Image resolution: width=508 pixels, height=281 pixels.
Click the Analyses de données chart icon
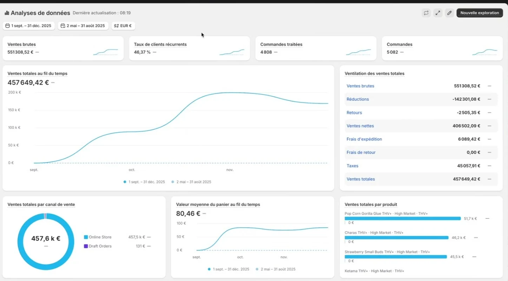tap(7, 13)
